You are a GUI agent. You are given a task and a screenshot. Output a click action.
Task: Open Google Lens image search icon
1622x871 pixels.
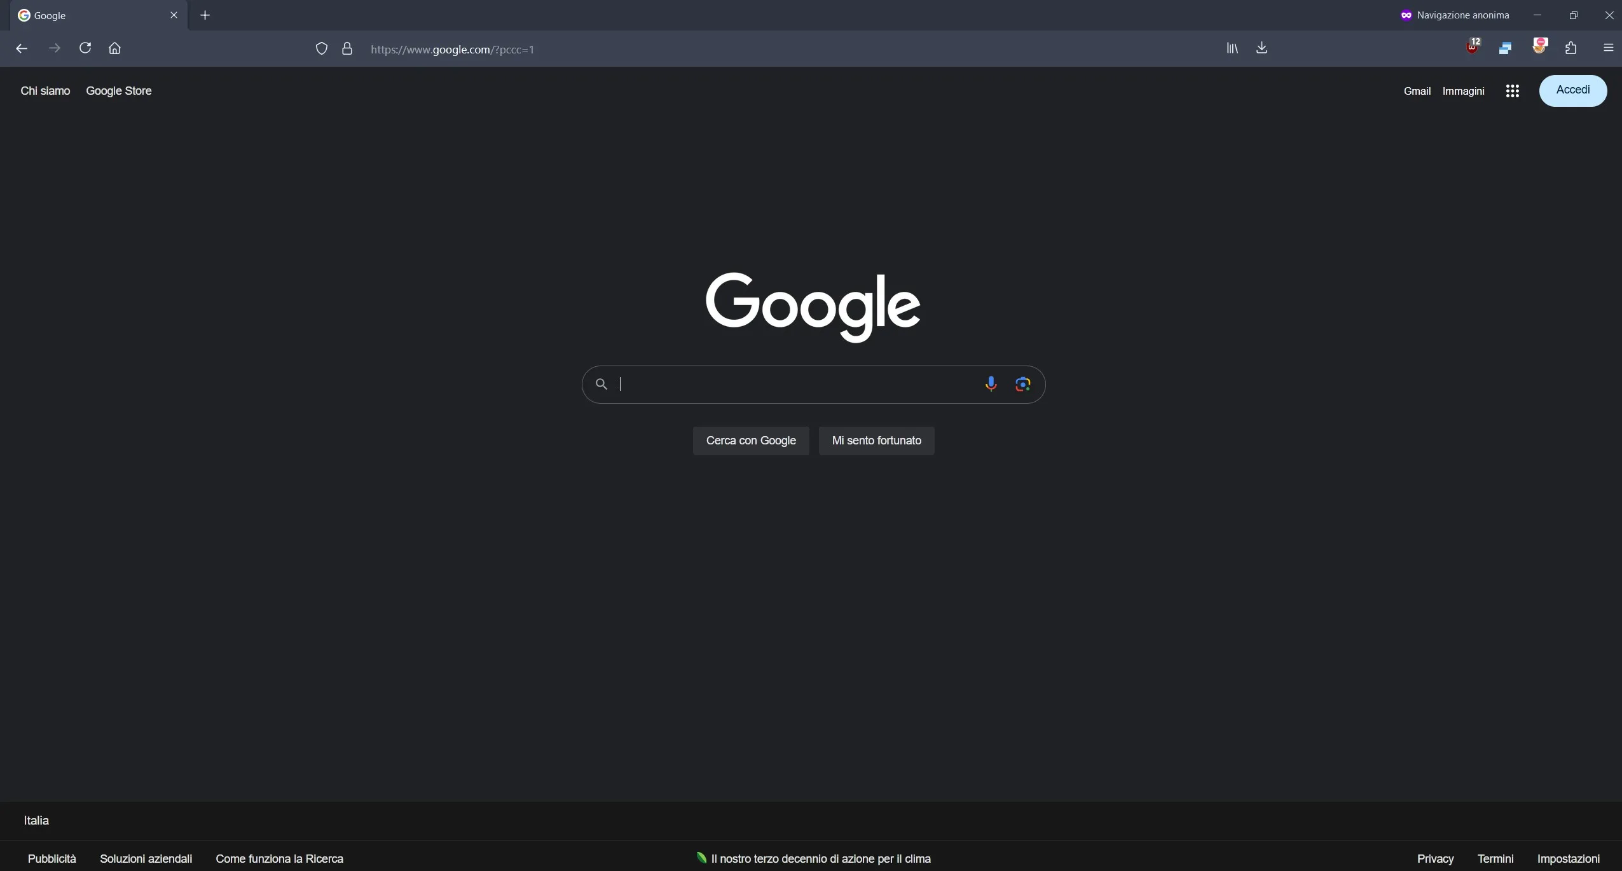click(1022, 384)
